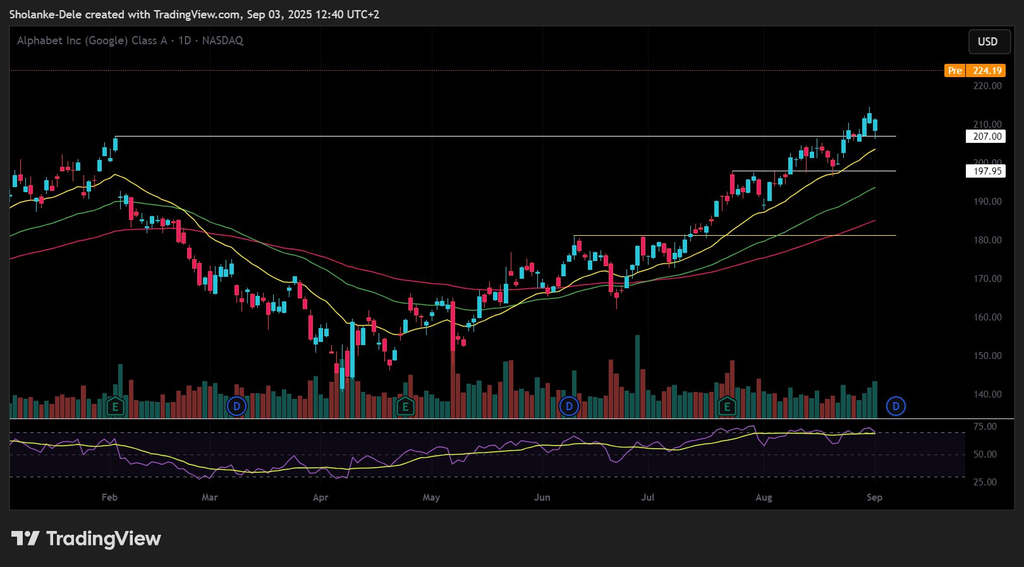
Task: Click the Alphabet Inc (Google) Class A symbol title
Action: [92, 40]
